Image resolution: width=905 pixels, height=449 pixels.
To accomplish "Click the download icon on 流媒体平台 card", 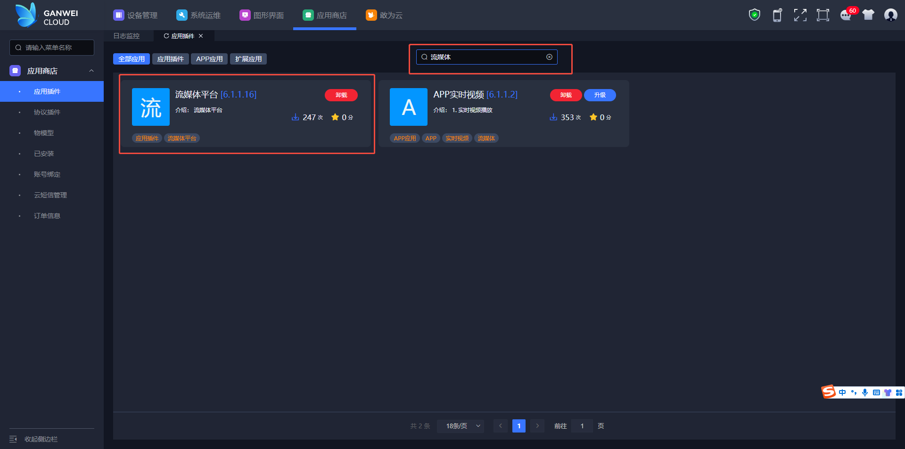I will pyautogui.click(x=295, y=117).
